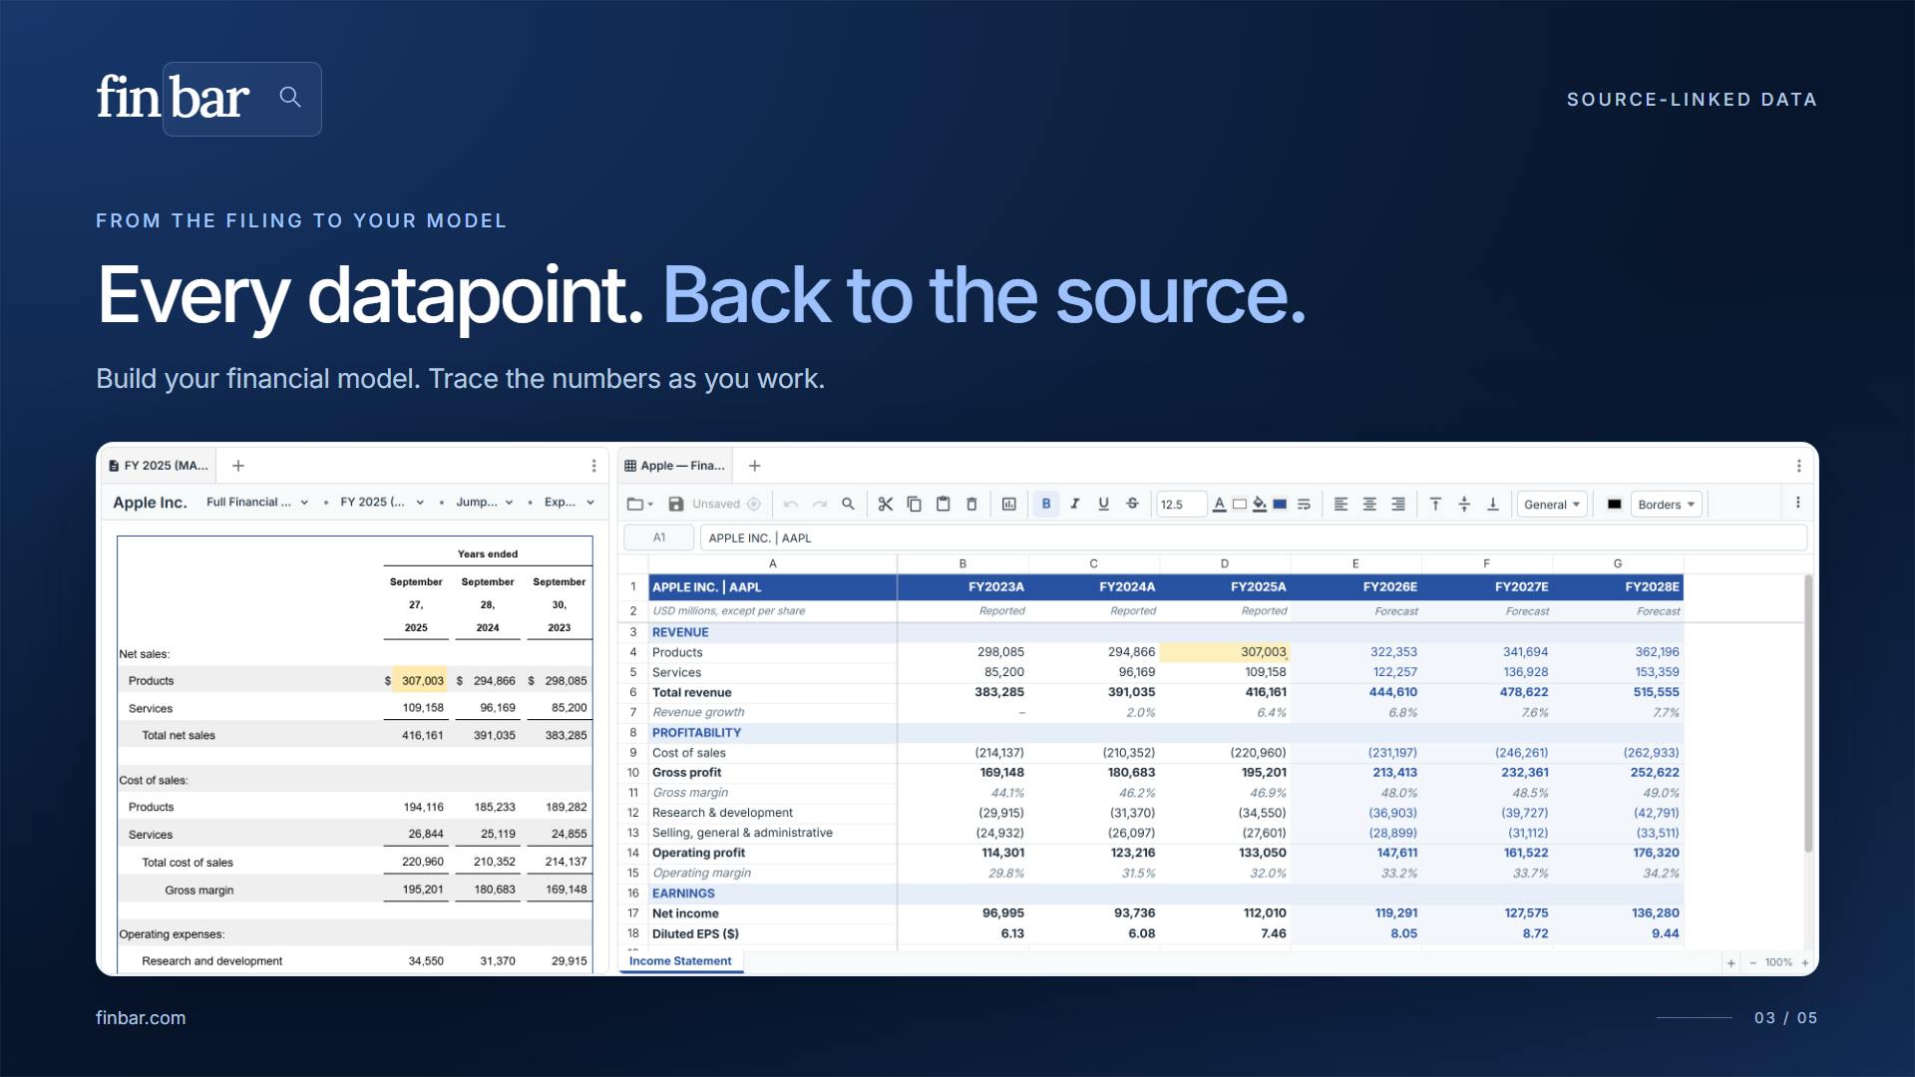The image size is (1915, 1077).
Task: Select the Apple — Fina... spreadsheet tab
Action: pyautogui.click(x=675, y=466)
